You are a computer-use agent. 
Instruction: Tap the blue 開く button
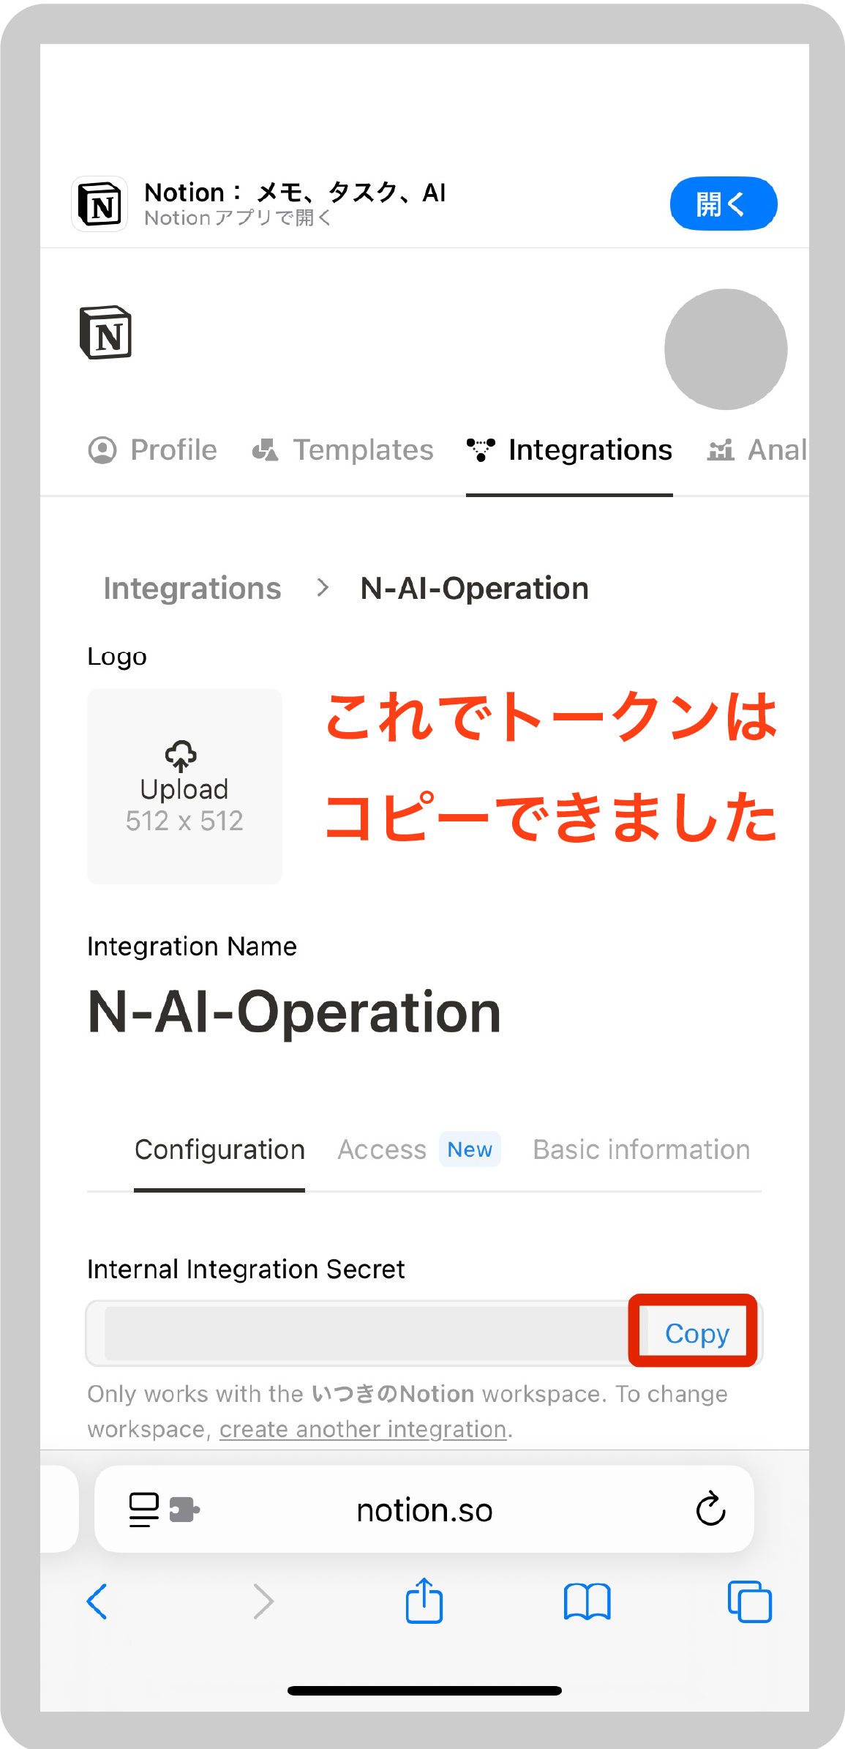click(723, 204)
